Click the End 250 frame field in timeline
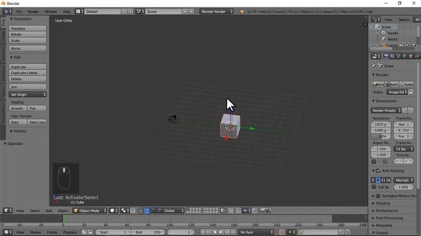The height and width of the screenshot is (236, 421). coord(149,232)
